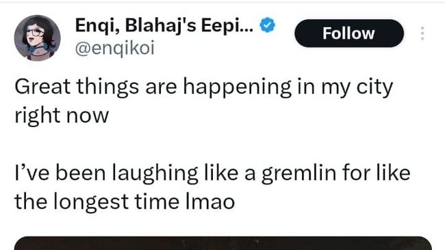
Task: Click the word gremlin in the tweet
Action: click(298, 174)
